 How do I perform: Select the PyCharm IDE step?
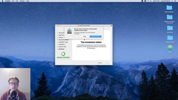pyautogui.click(x=62, y=47)
